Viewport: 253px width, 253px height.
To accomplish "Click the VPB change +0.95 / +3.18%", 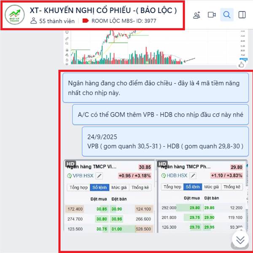I will point(135,175).
